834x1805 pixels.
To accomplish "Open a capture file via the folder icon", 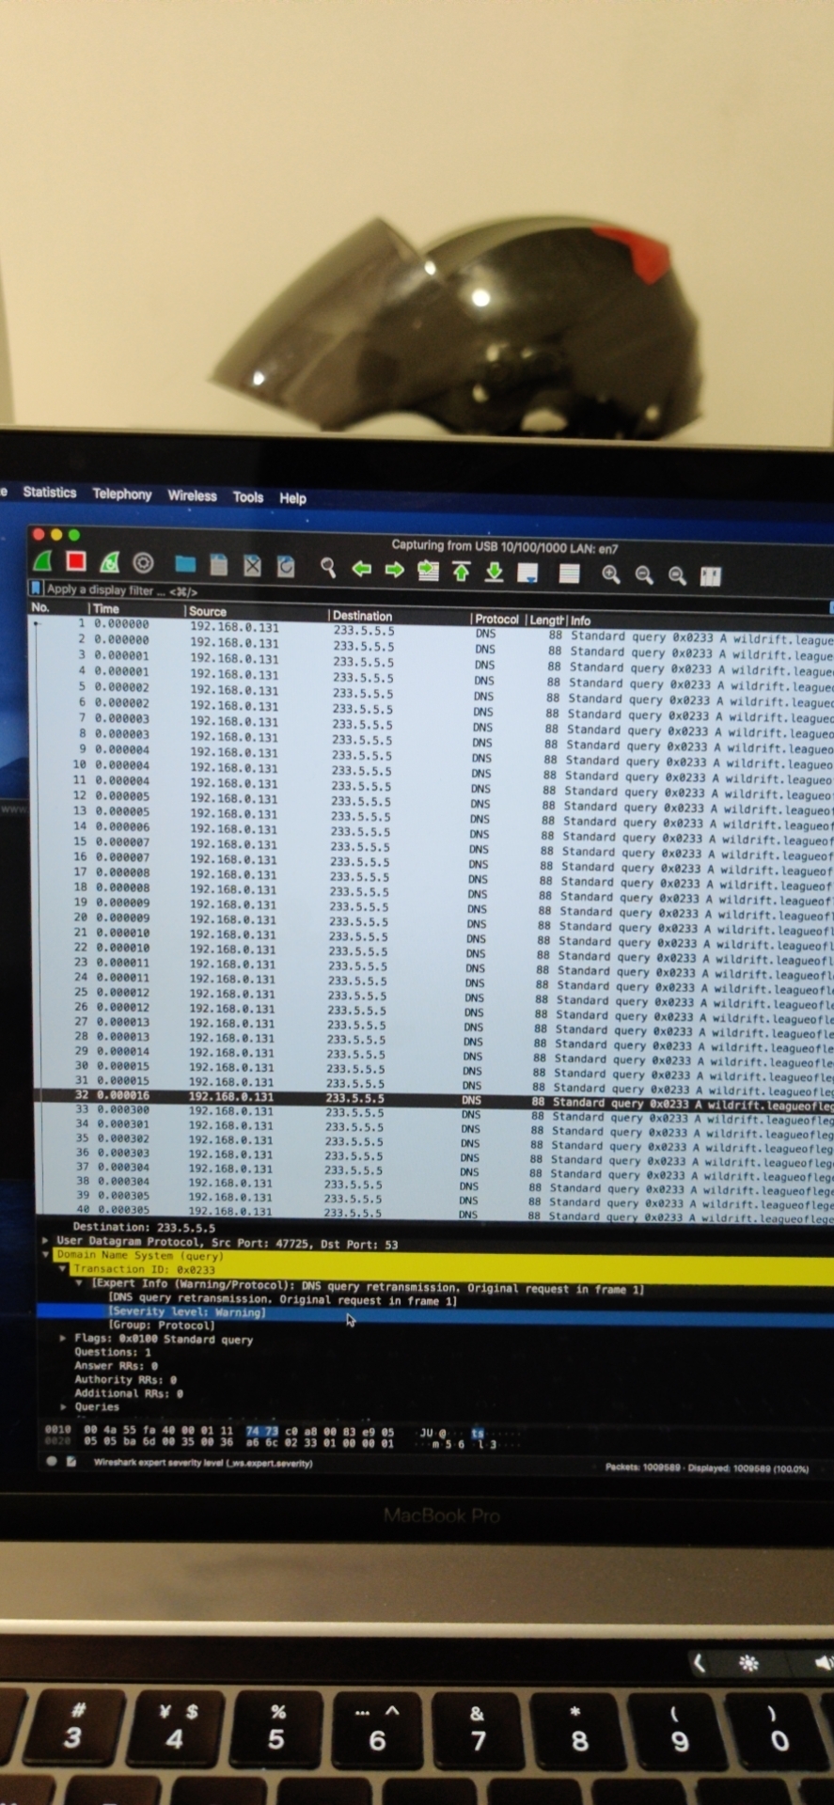I will coord(185,564).
